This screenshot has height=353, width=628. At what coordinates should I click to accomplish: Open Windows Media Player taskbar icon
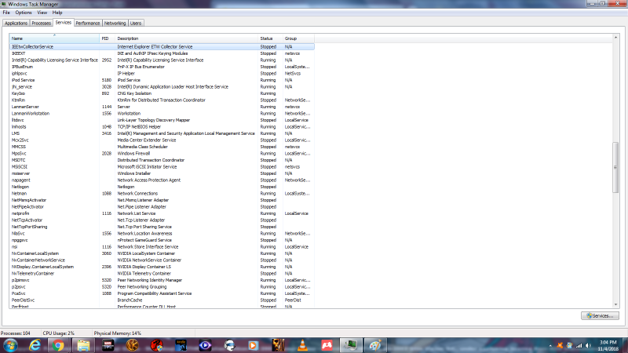point(253,345)
